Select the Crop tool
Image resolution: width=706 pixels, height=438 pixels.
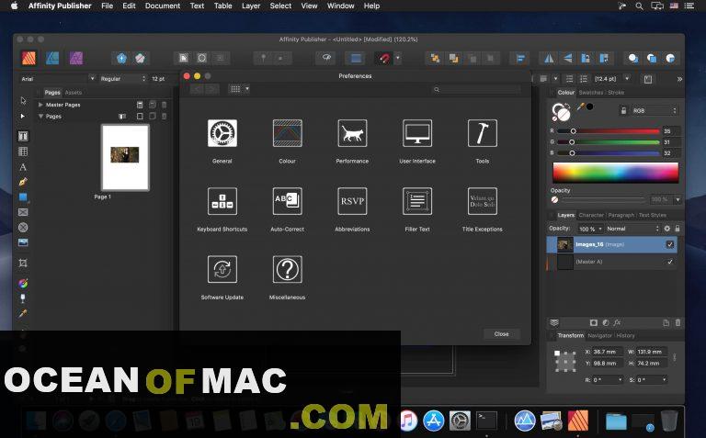click(x=23, y=263)
